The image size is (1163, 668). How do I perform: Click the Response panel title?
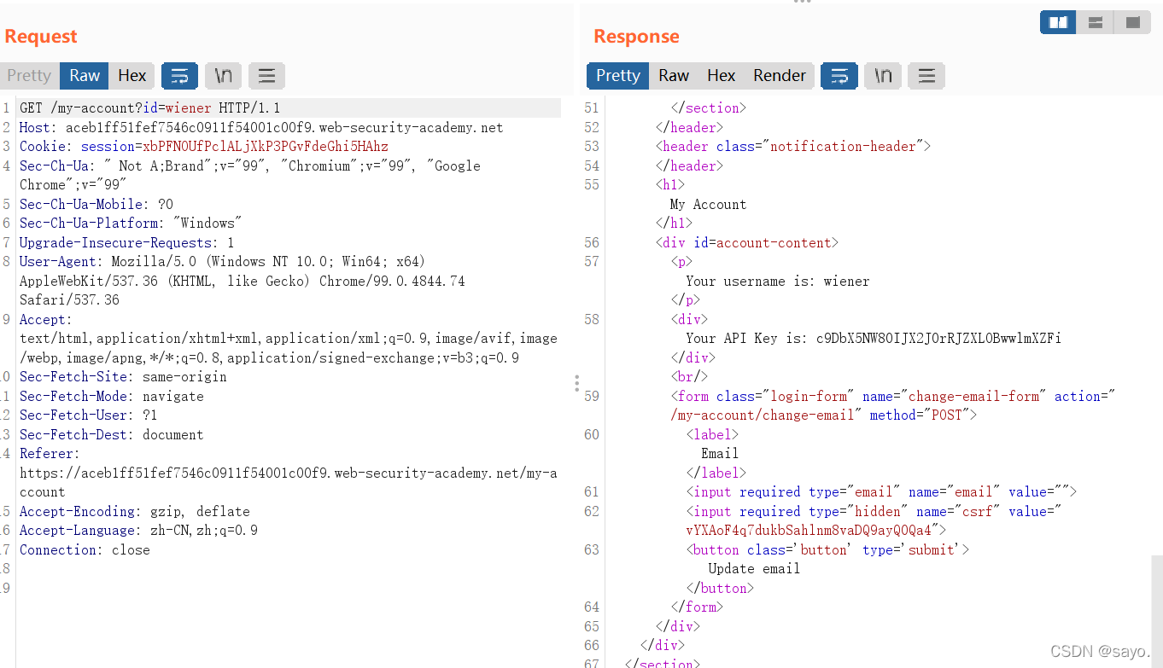[636, 36]
